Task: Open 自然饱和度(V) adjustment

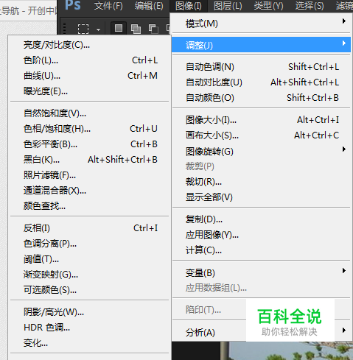Action: (x=90, y=113)
